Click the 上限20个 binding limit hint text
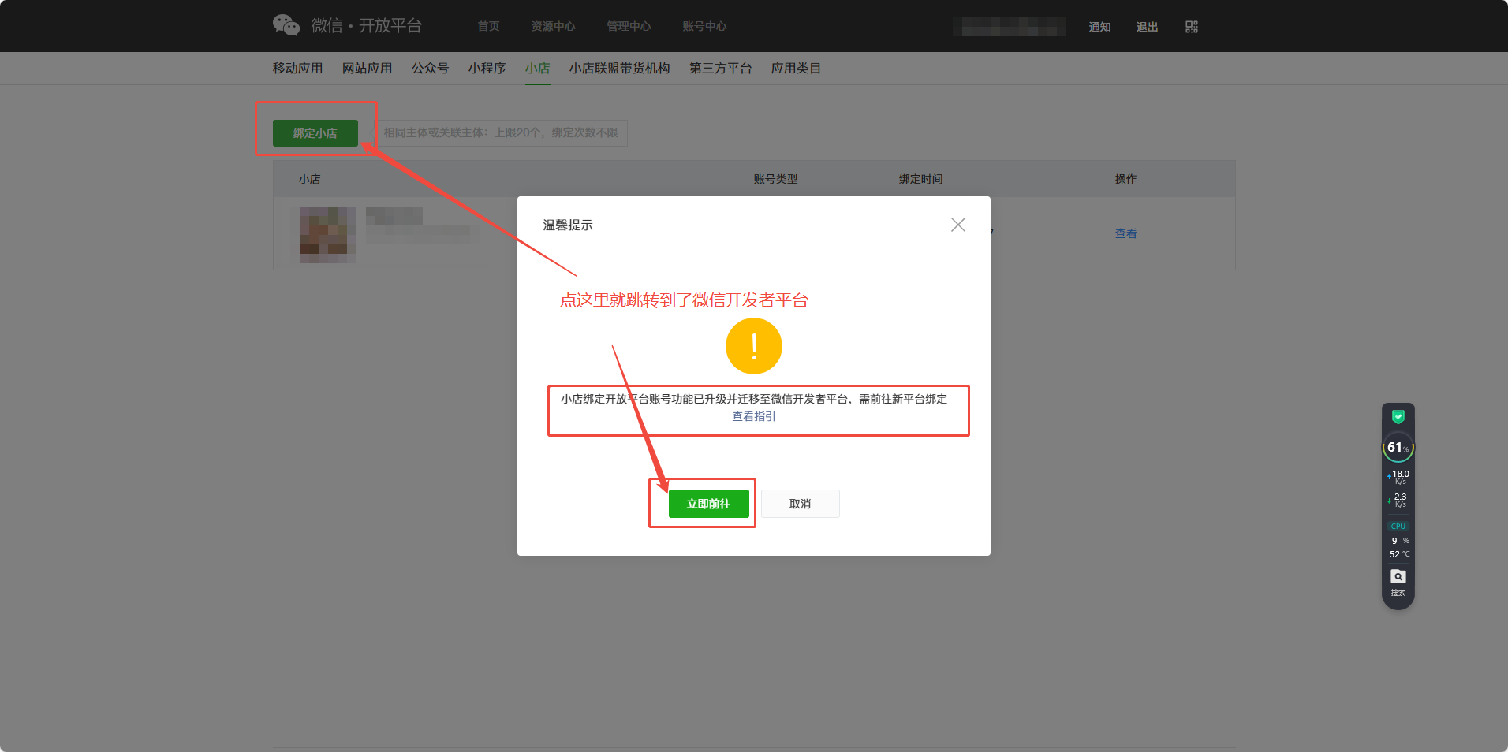The width and height of the screenshot is (1508, 752). 501,132
